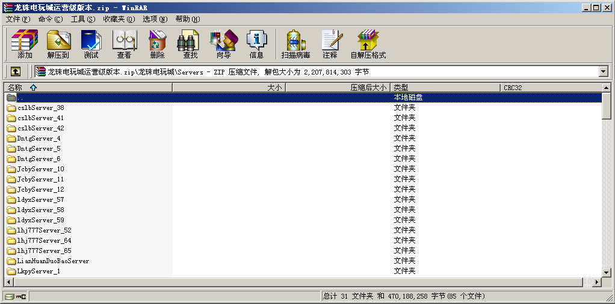Open the 收藏夹 (Favorites) menu
The image size is (615, 304).
pyautogui.click(x=117, y=19)
